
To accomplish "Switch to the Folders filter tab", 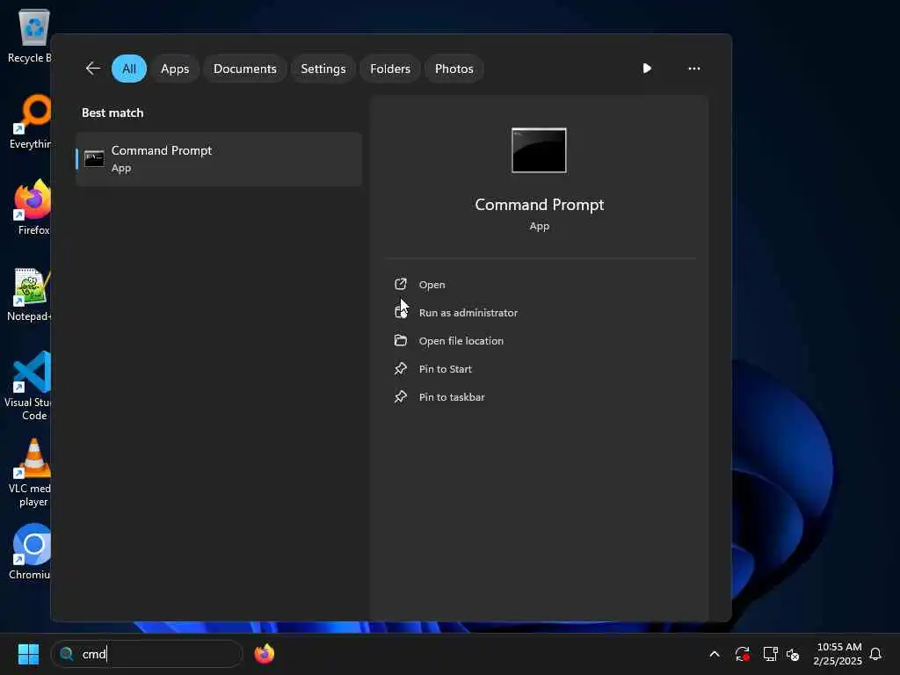I will (x=390, y=69).
